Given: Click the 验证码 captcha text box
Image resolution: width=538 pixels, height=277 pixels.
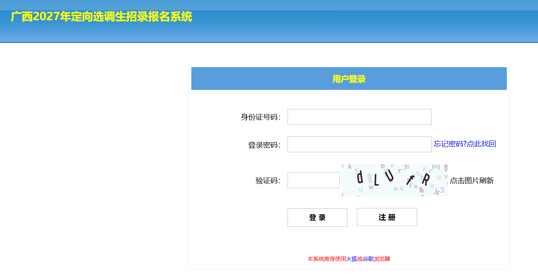Looking at the screenshot, I should pos(313,180).
